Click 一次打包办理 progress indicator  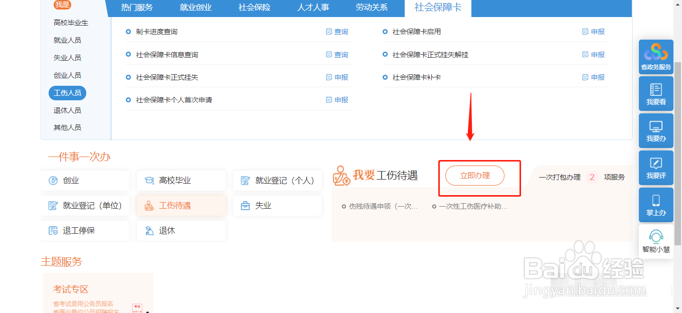[x=559, y=177]
